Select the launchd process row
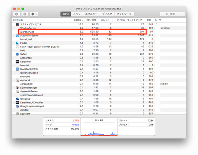The width and height of the screenshot is (198, 155). point(99,65)
